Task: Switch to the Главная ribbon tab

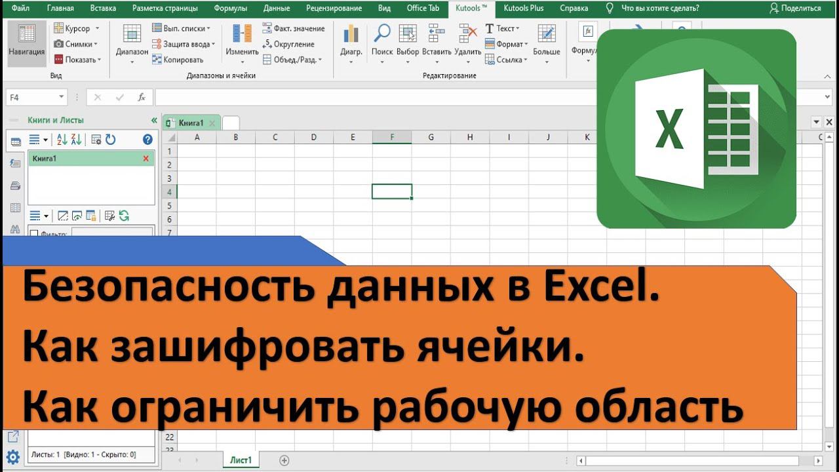Action: coord(60,9)
